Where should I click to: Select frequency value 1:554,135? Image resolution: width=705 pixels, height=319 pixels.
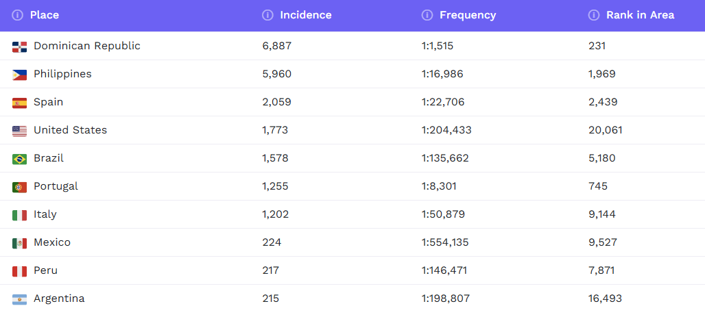pyautogui.click(x=445, y=243)
